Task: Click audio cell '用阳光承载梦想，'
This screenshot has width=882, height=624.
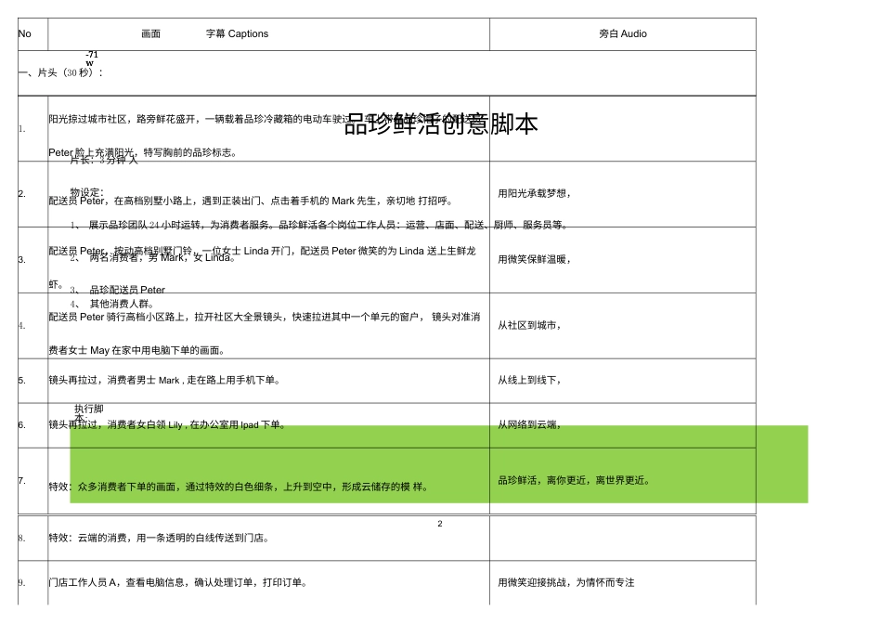Action: point(535,193)
